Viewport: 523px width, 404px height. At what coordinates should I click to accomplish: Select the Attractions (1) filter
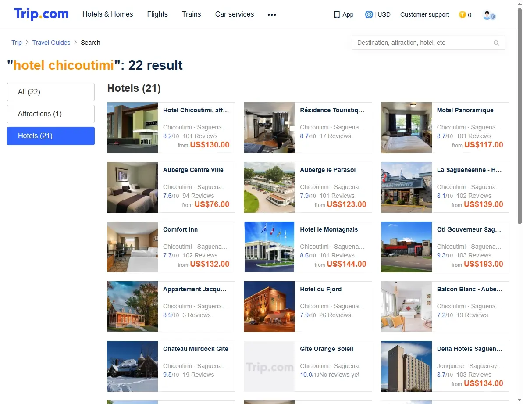pyautogui.click(x=51, y=114)
